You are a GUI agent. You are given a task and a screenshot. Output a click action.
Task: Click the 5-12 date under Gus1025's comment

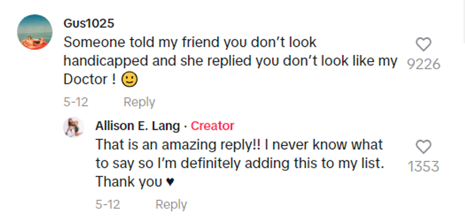(75, 102)
